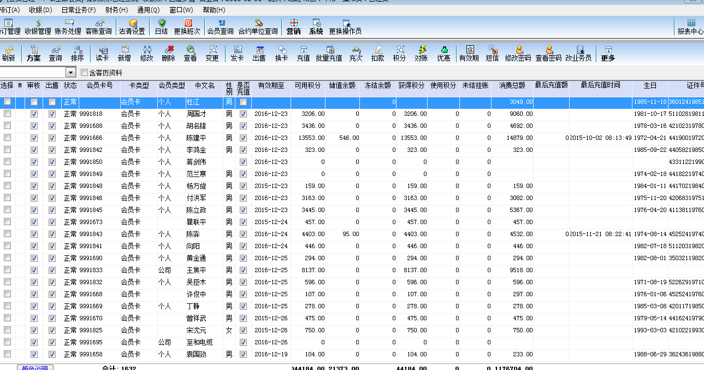
Task: Click the 刷新 refresh toolbar icon
Action: 8,54
